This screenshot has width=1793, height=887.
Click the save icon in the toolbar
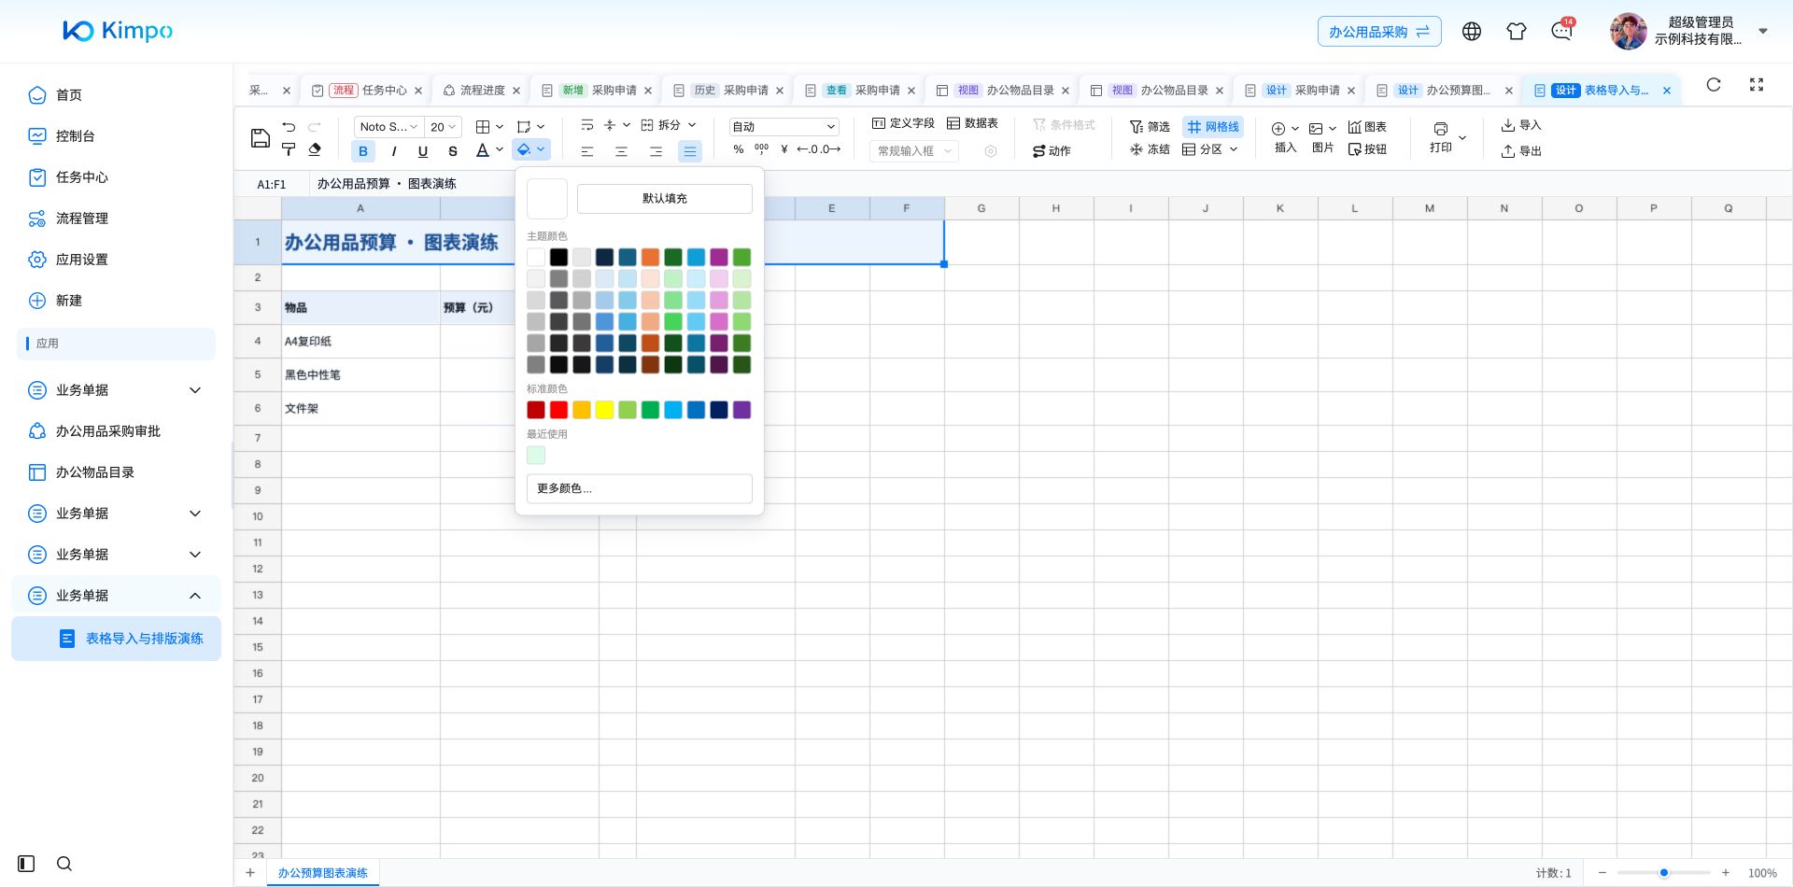(261, 138)
